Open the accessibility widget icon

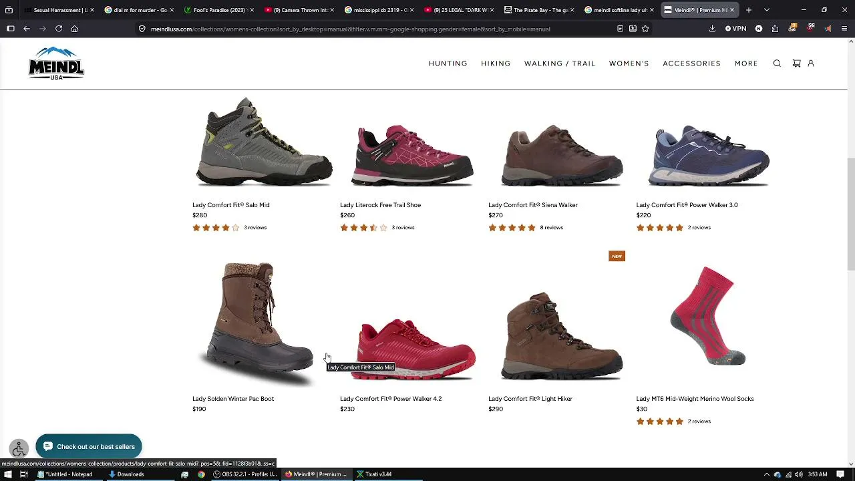click(x=19, y=449)
